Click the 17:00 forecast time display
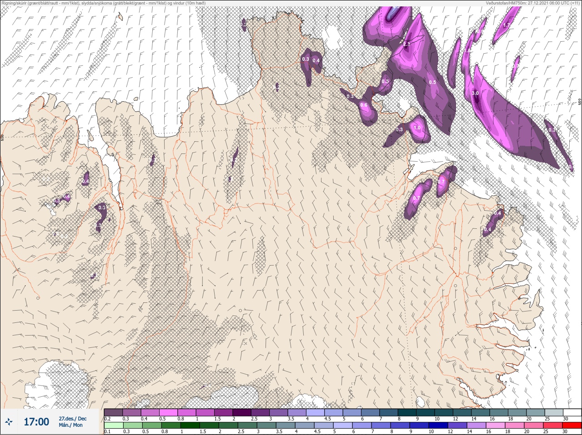Screen dimensions: 582x435 tap(36, 422)
